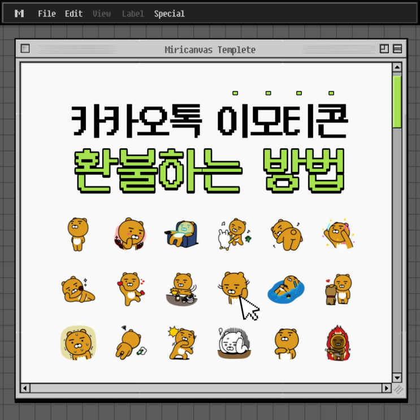
Task: Open the Special menu
Action: click(169, 14)
